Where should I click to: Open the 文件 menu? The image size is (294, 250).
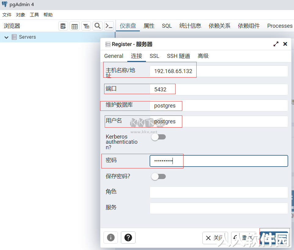coord(7,15)
